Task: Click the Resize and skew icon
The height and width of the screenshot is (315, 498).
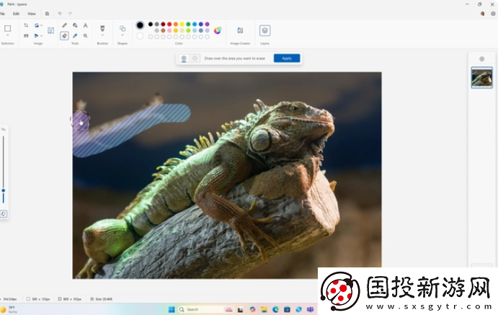Action: (x=26, y=36)
